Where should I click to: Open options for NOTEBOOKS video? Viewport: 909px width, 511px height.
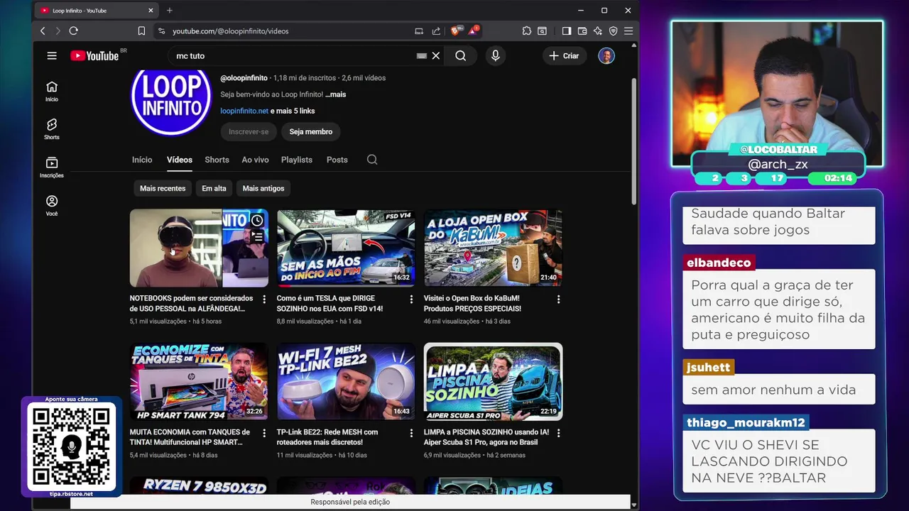[x=264, y=300]
